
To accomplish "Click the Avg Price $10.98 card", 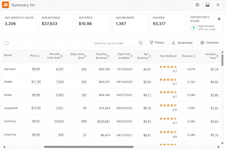I will 93,23.
